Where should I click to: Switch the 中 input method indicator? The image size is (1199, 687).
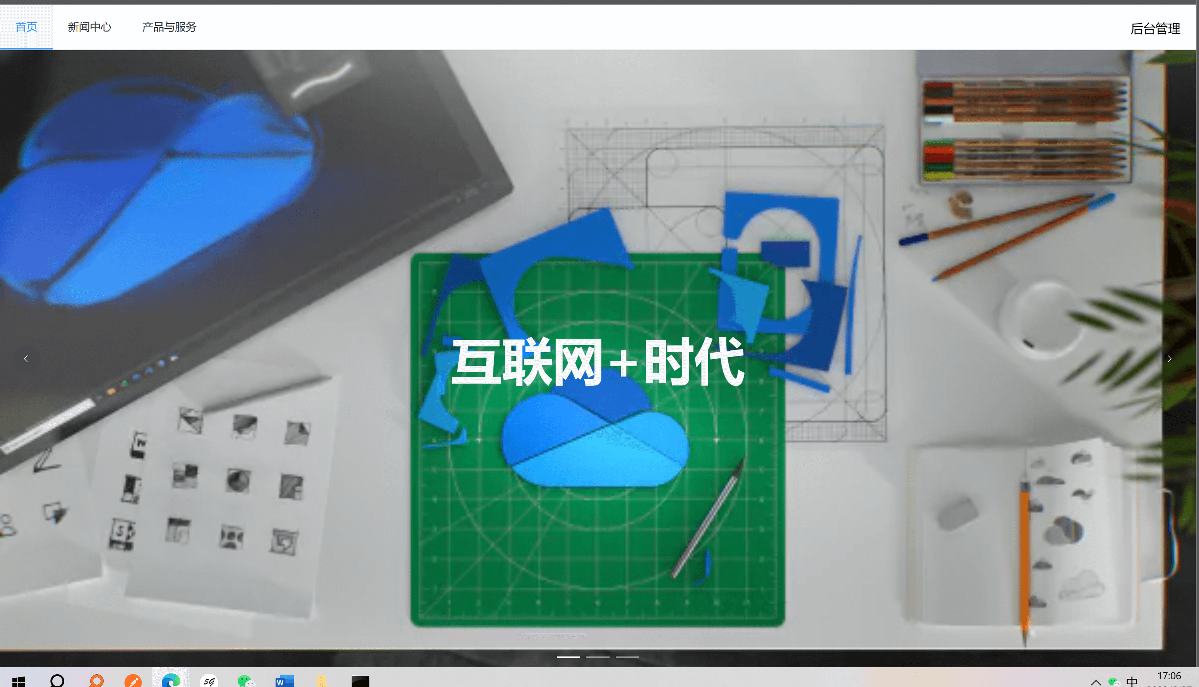1132,682
